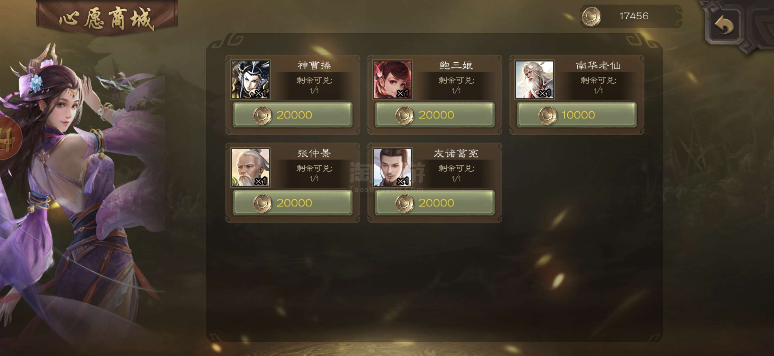The width and height of the screenshot is (774, 356).
Task: Click the back arrow return icon
Action: tap(724, 25)
